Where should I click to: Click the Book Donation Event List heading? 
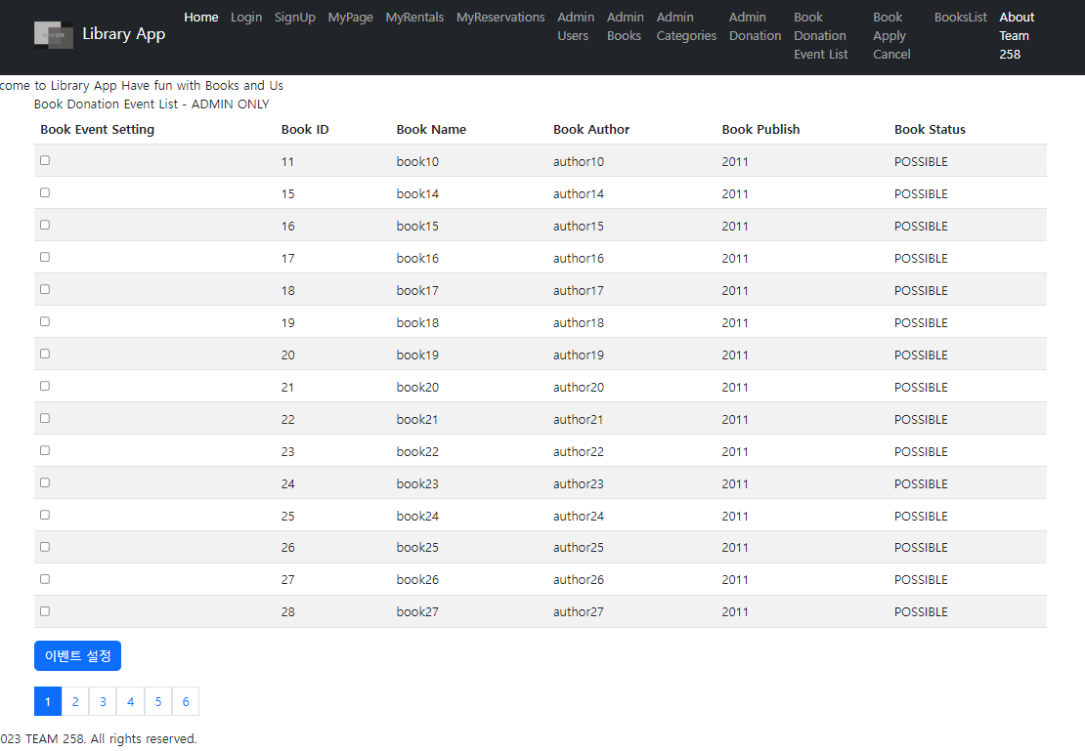pyautogui.click(x=152, y=104)
